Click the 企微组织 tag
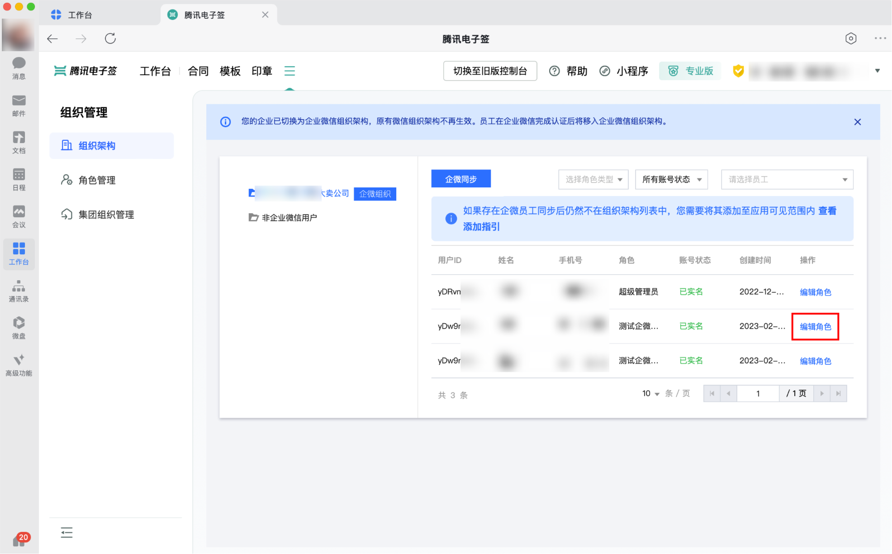Image resolution: width=892 pixels, height=554 pixels. click(375, 194)
